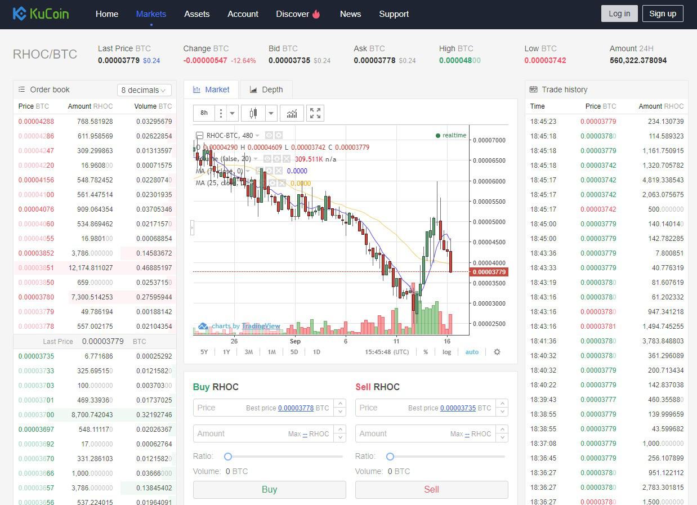Switch to the Market tab

click(x=211, y=90)
